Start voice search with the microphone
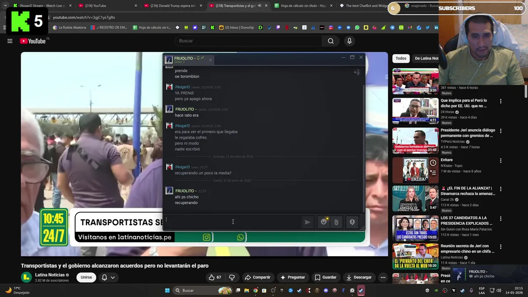 tap(349, 41)
